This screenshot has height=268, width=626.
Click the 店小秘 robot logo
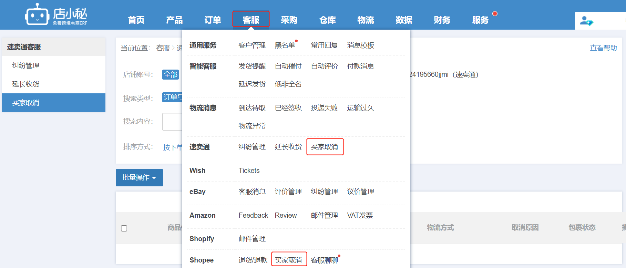click(x=56, y=14)
